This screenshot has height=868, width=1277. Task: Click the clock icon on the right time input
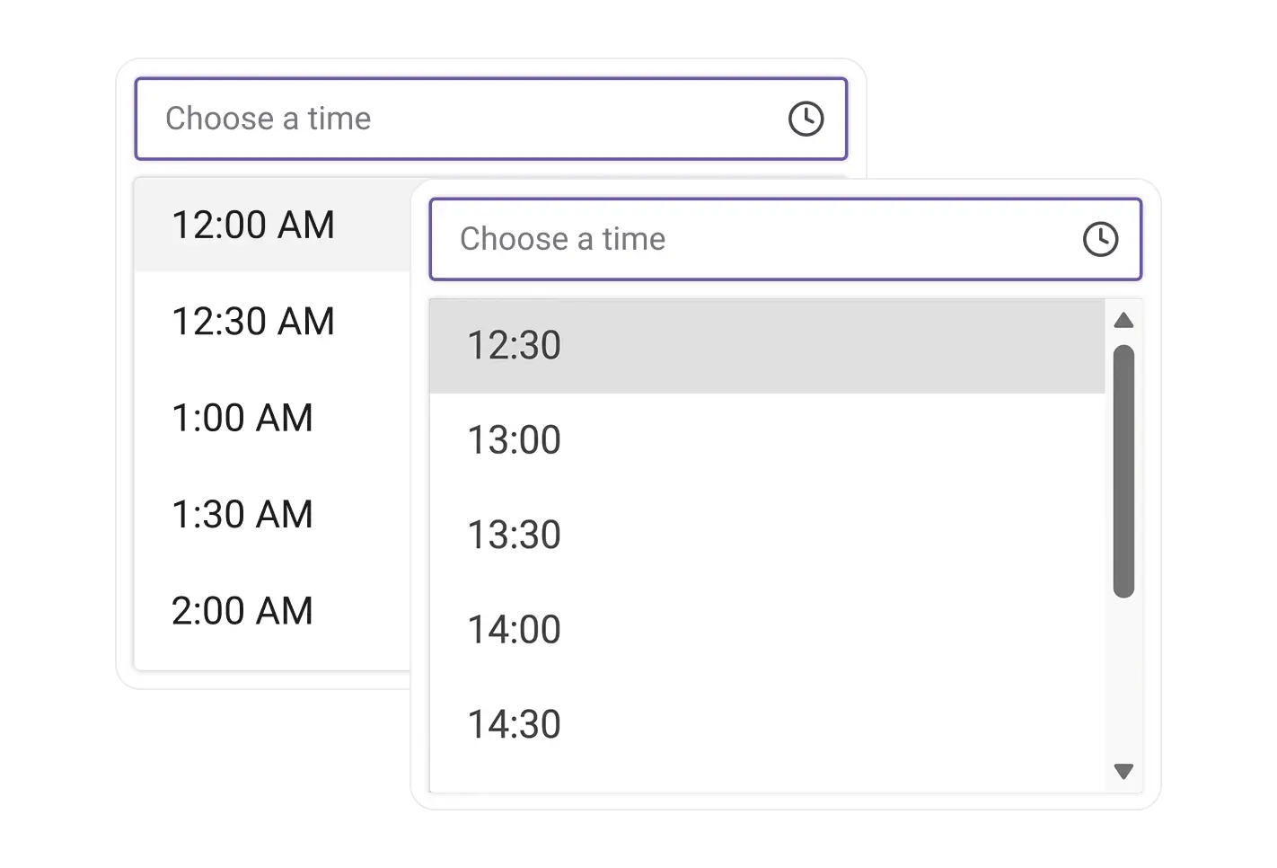[1100, 239]
